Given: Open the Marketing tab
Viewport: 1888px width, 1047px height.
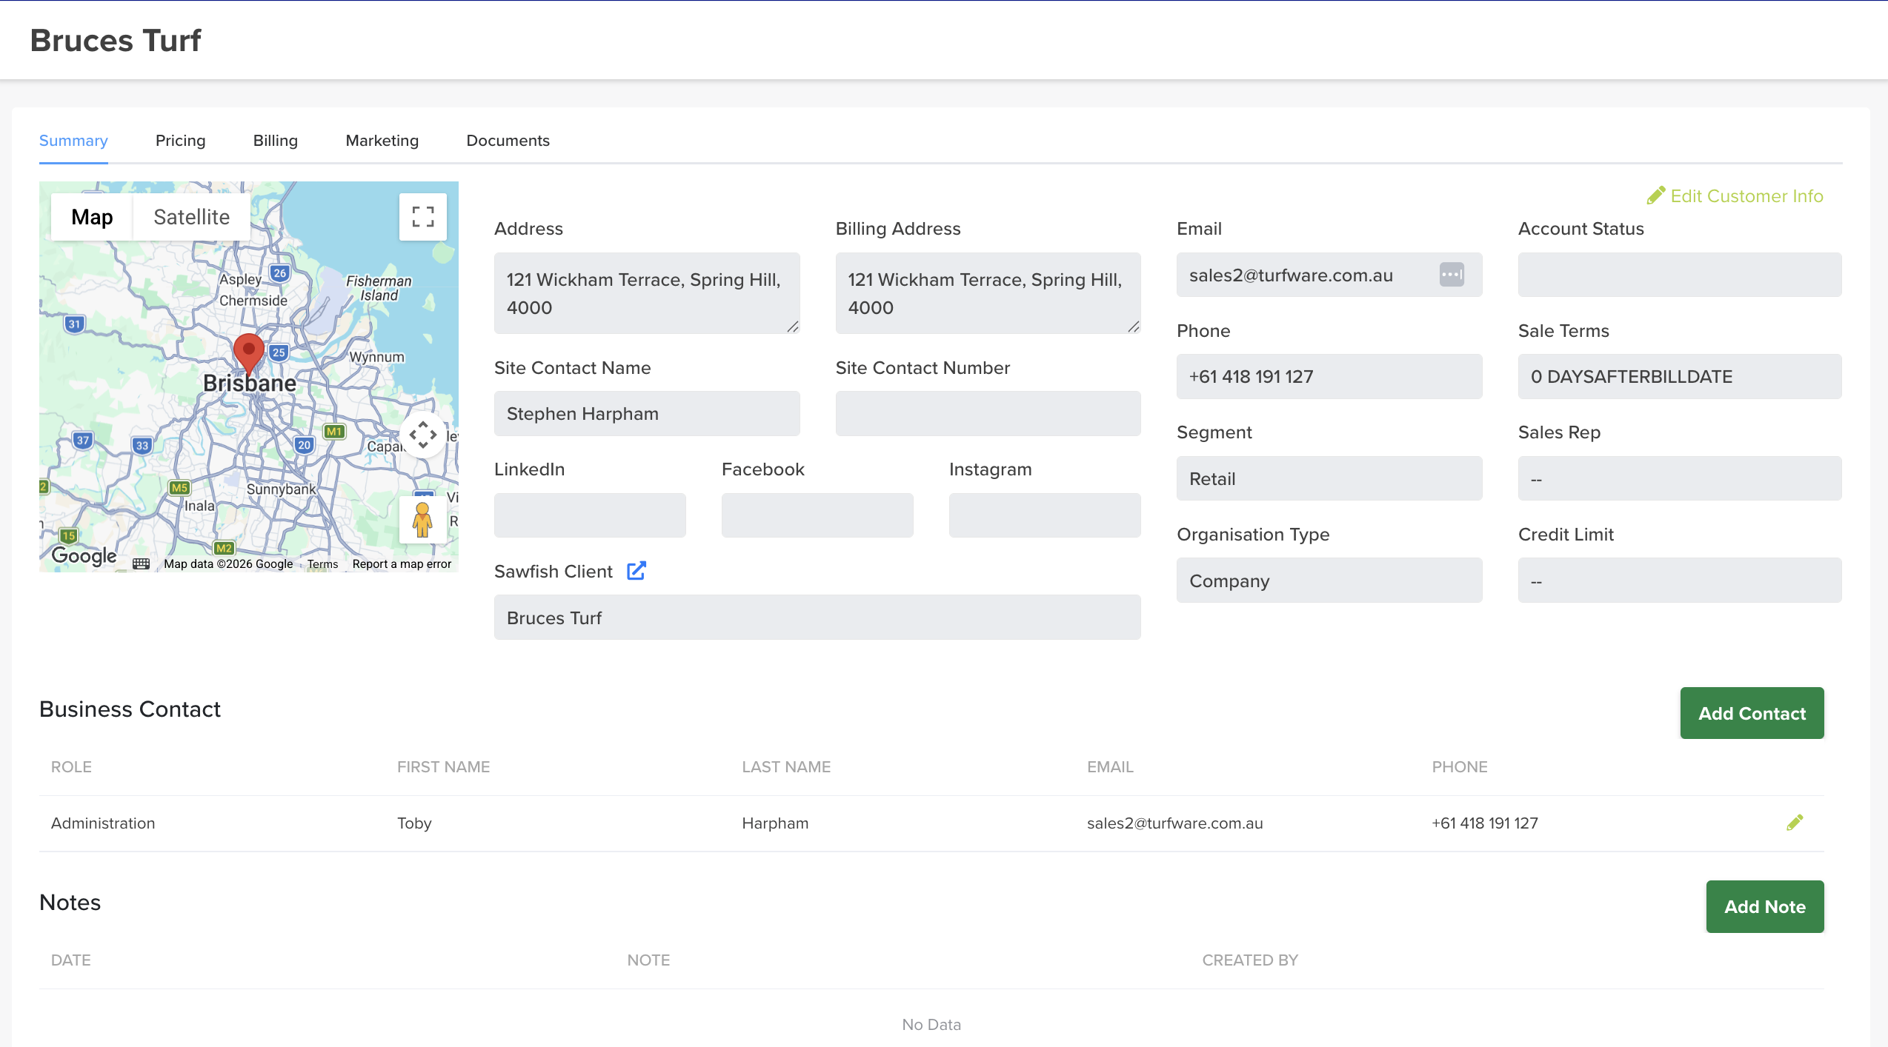Looking at the screenshot, I should 382,141.
